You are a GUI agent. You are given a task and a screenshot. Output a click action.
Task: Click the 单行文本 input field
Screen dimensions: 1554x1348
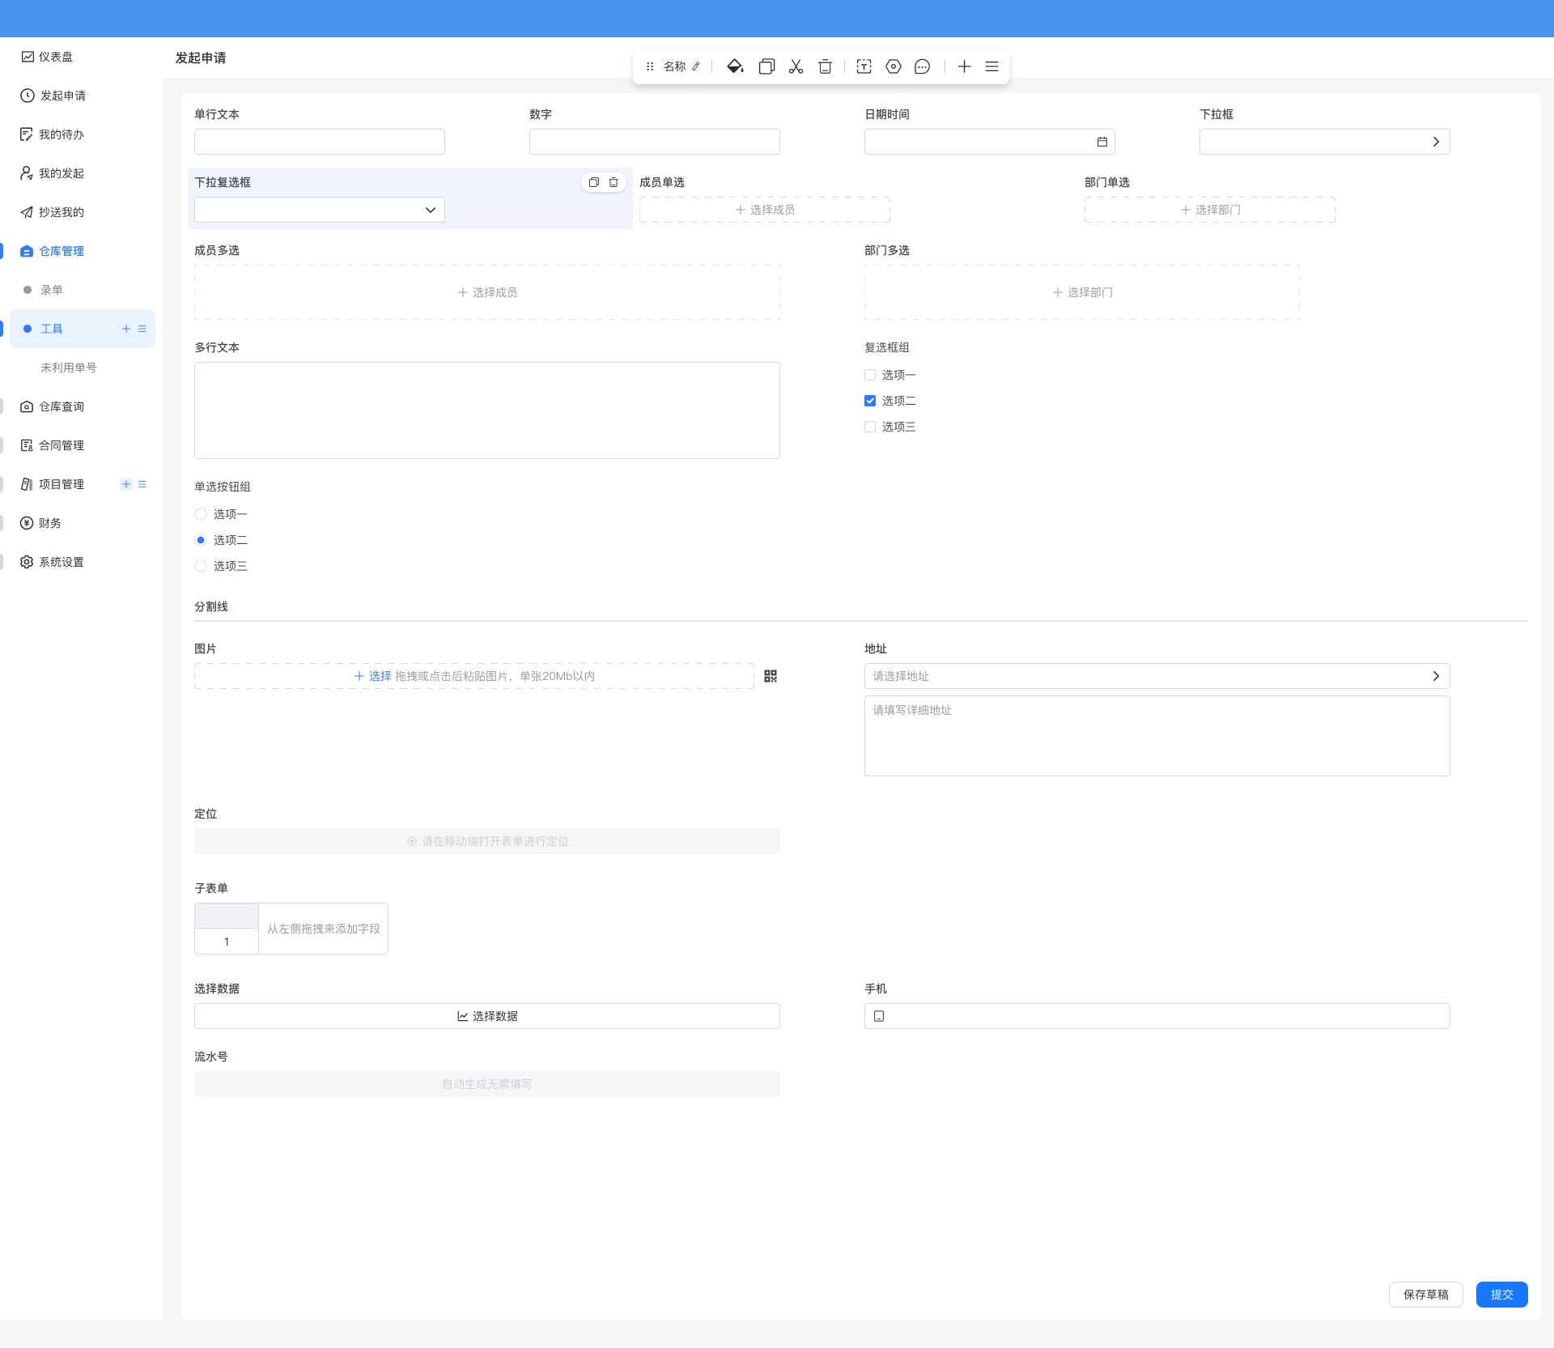coord(319,141)
